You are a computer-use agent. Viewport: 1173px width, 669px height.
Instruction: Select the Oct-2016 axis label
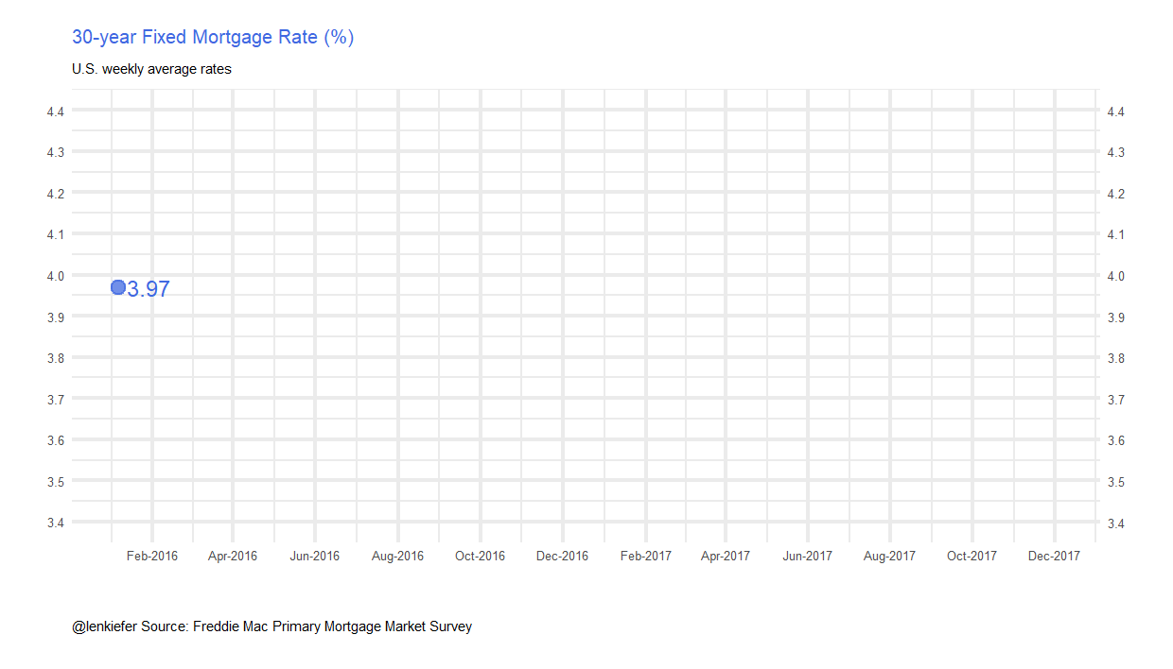[x=480, y=556]
